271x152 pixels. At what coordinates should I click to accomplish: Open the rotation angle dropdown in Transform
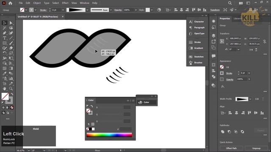[238, 49]
